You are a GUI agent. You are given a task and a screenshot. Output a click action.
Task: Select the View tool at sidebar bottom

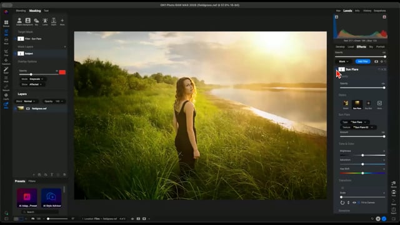(6, 106)
